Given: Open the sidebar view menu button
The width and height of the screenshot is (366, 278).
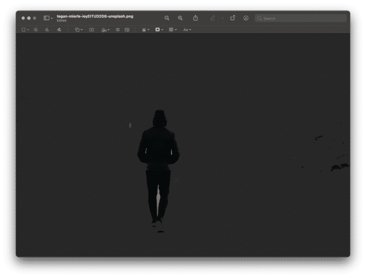Looking at the screenshot, I should click(48, 18).
